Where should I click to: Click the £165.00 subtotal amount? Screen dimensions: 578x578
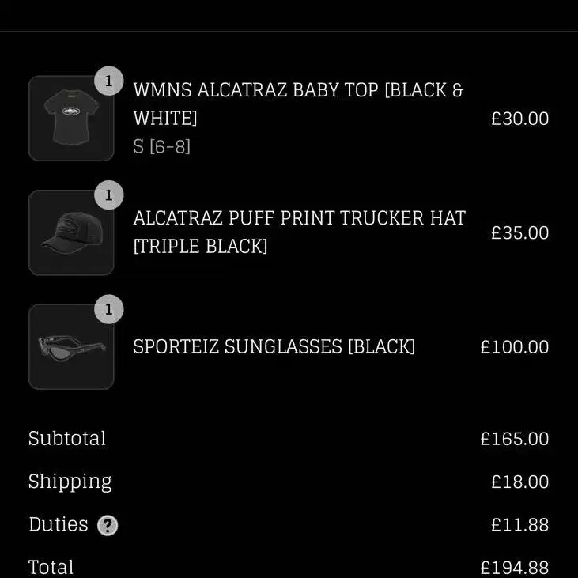(x=515, y=439)
